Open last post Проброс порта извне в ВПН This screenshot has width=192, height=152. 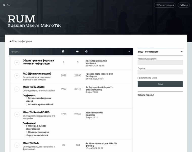(99, 74)
